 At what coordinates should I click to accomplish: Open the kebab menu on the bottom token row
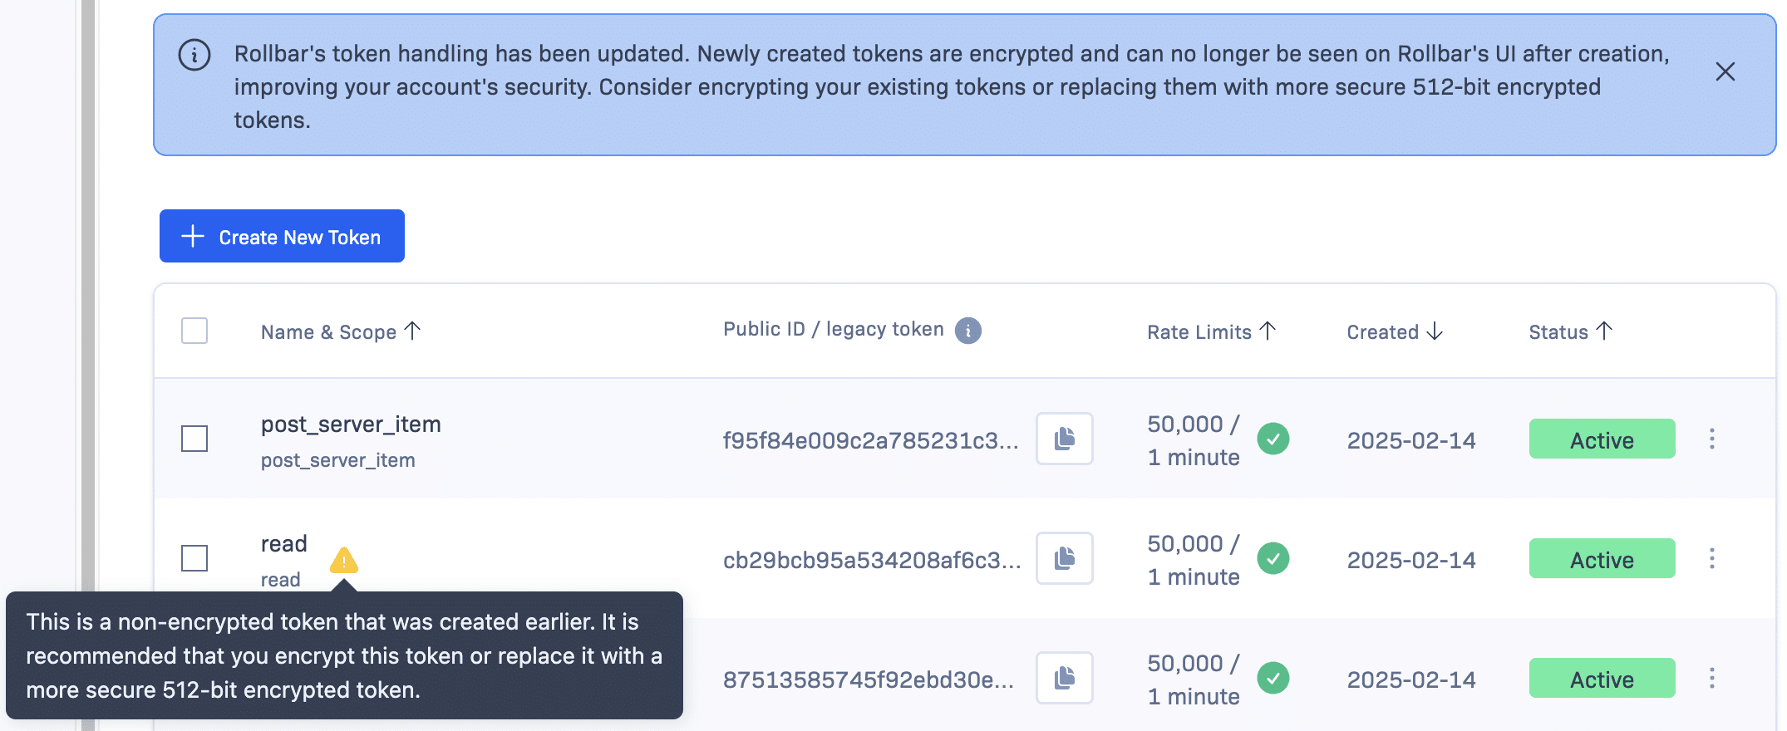pyautogui.click(x=1713, y=678)
